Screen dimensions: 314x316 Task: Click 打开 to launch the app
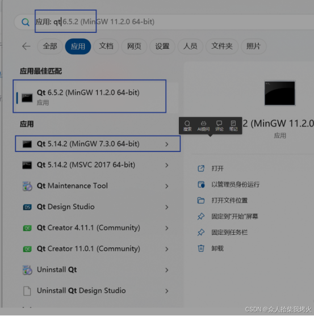click(x=217, y=168)
